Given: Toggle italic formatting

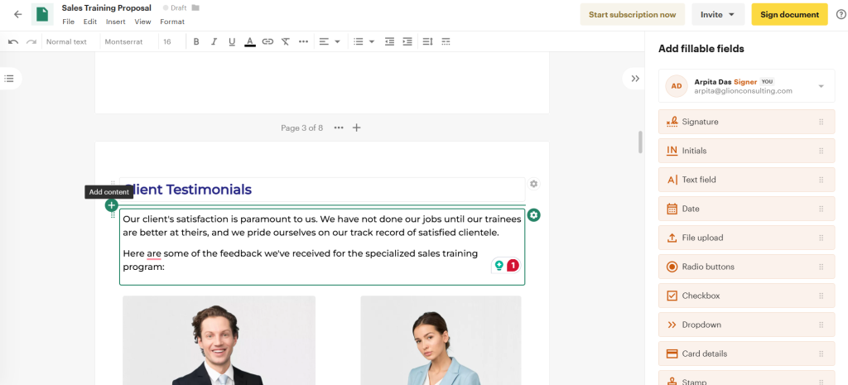Looking at the screenshot, I should (214, 41).
